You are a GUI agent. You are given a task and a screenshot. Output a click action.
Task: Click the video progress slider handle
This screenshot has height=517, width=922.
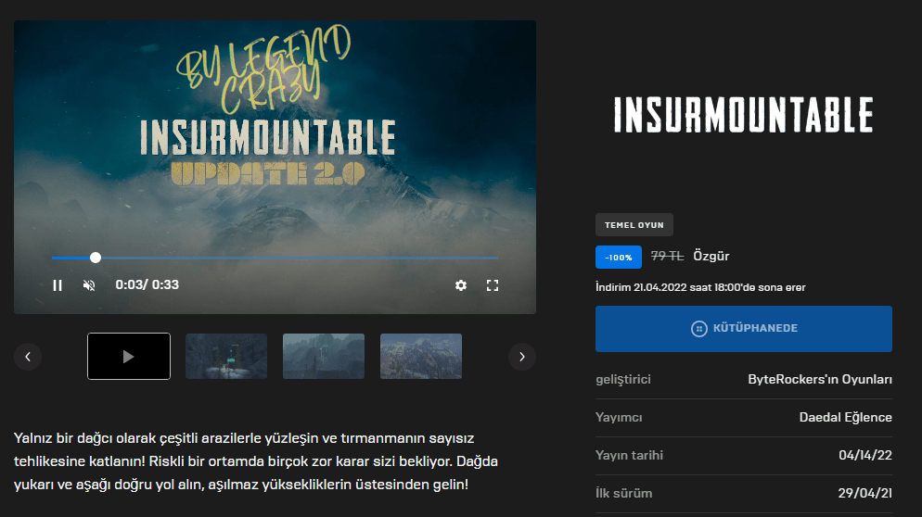click(96, 258)
